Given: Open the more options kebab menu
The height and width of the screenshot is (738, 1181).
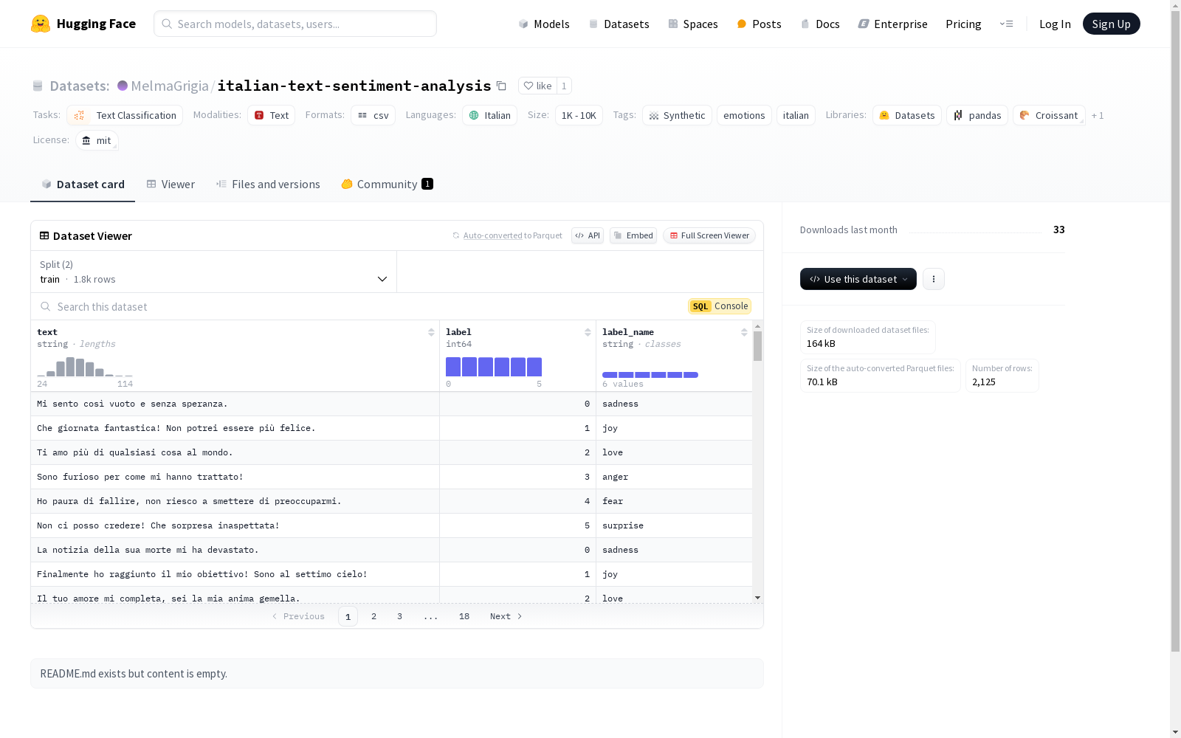Looking at the screenshot, I should pos(934,279).
